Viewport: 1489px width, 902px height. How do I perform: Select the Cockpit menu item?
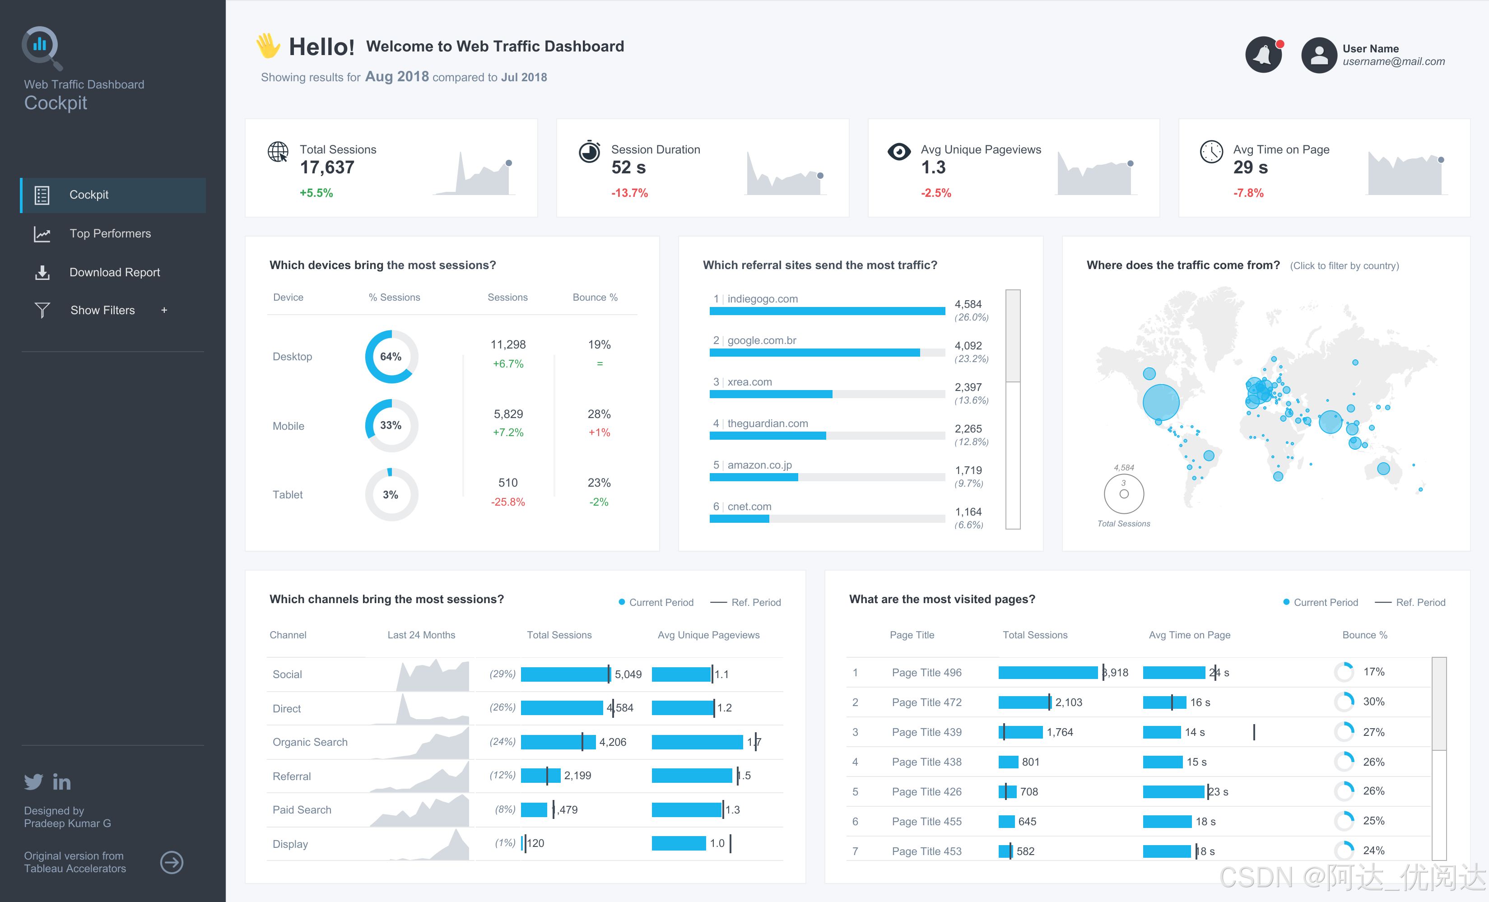tap(89, 195)
